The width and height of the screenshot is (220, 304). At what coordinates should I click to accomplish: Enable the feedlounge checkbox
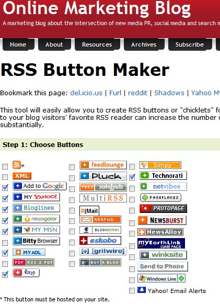pos(72,167)
